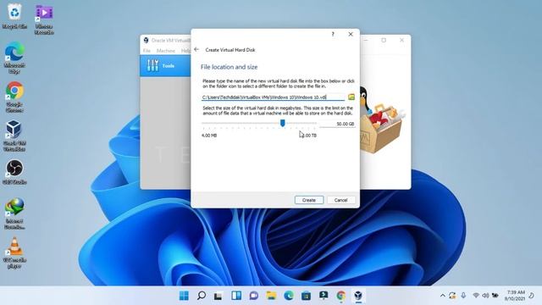
Task: Open the Widgets panel on the taskbar
Action: pos(236,296)
